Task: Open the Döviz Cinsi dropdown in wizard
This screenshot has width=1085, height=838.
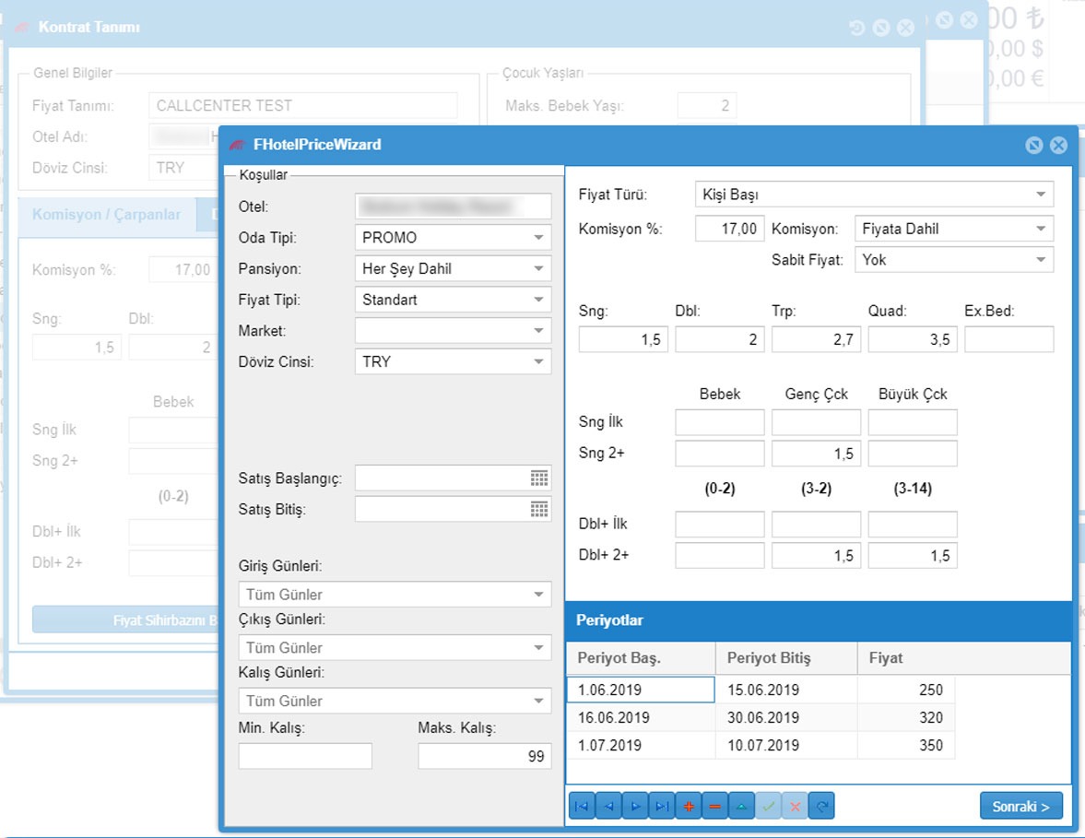Action: pos(538,362)
